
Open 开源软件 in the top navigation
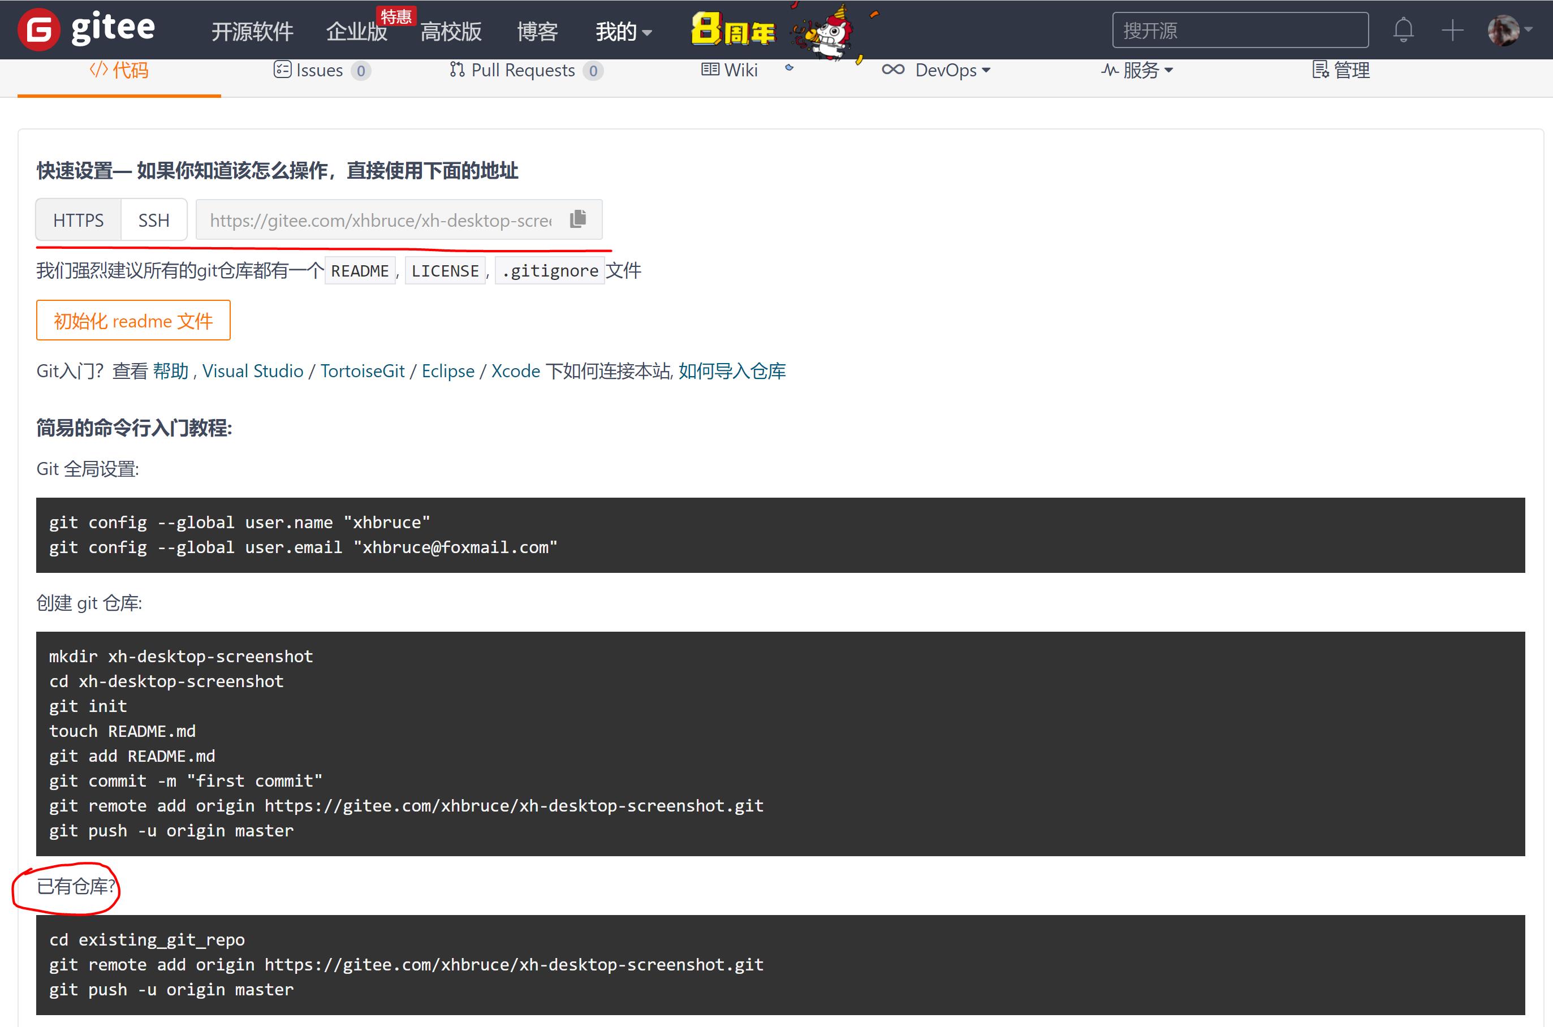pyautogui.click(x=252, y=32)
